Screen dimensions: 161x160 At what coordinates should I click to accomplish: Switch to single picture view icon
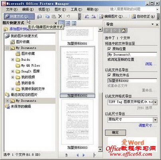(74, 23)
